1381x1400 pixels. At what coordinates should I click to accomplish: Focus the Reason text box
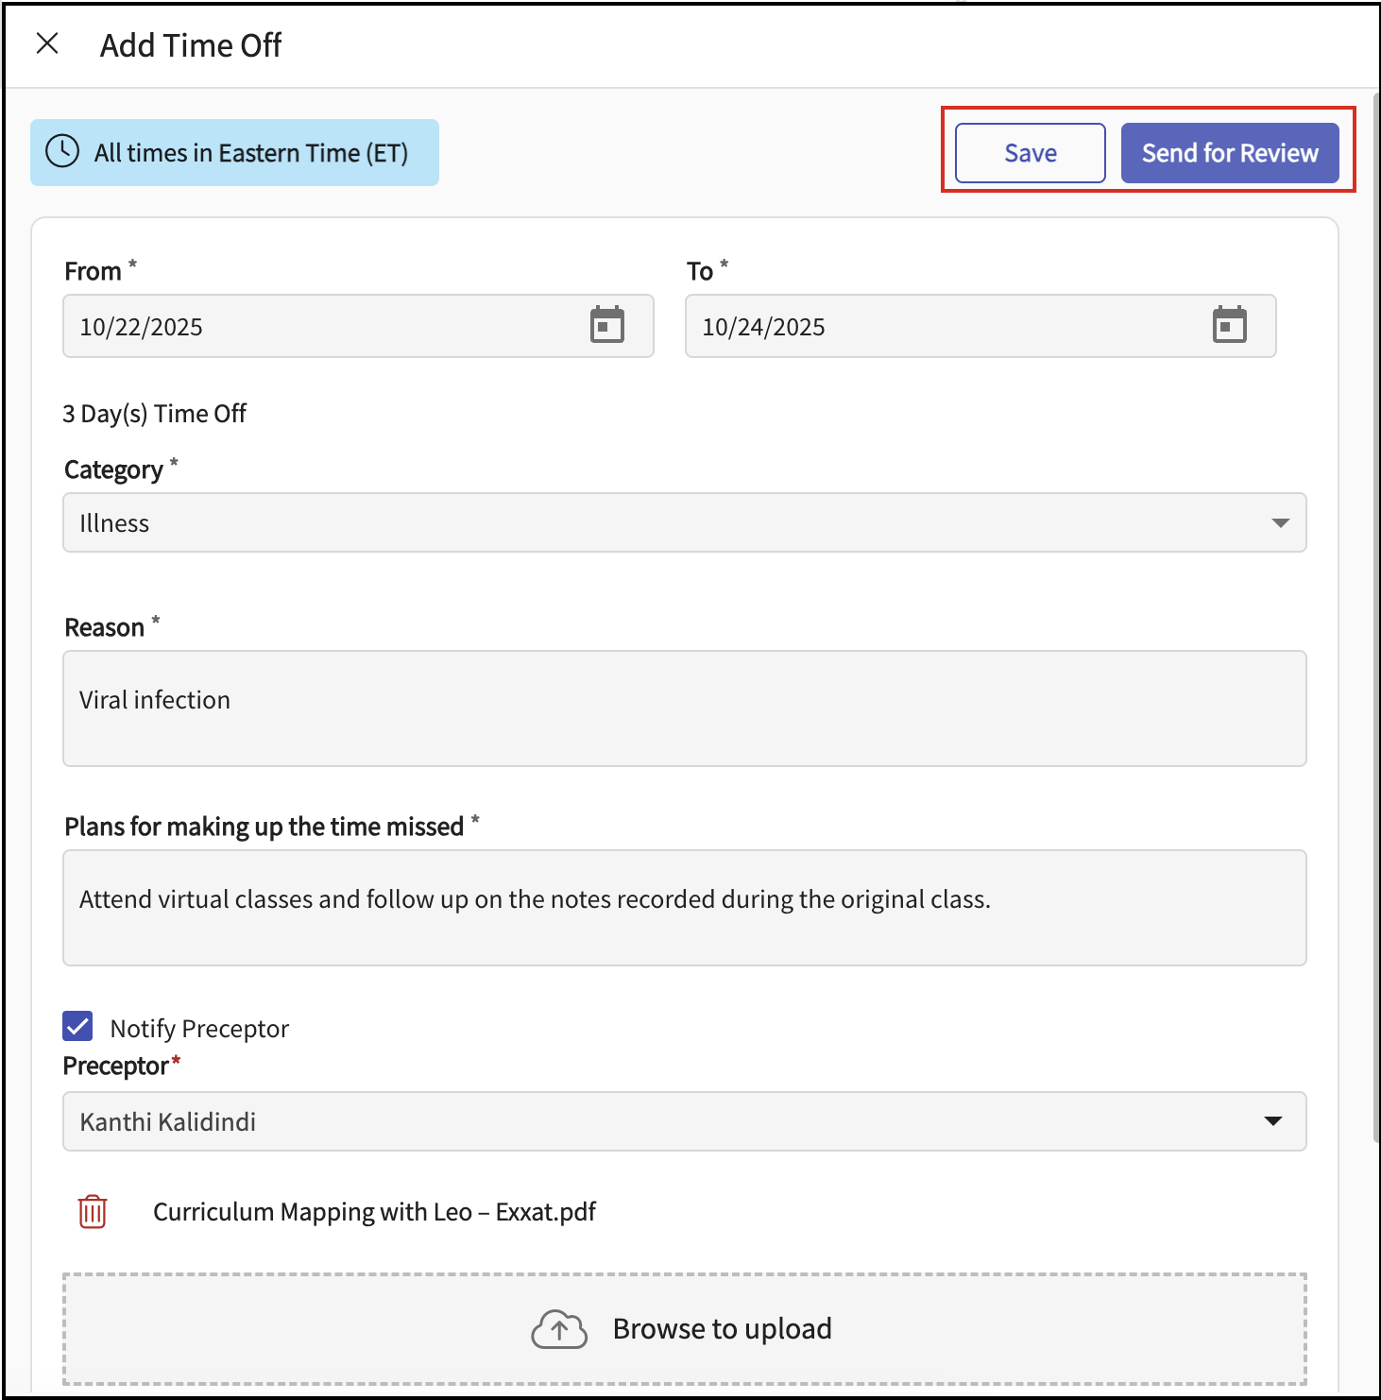pos(684,709)
